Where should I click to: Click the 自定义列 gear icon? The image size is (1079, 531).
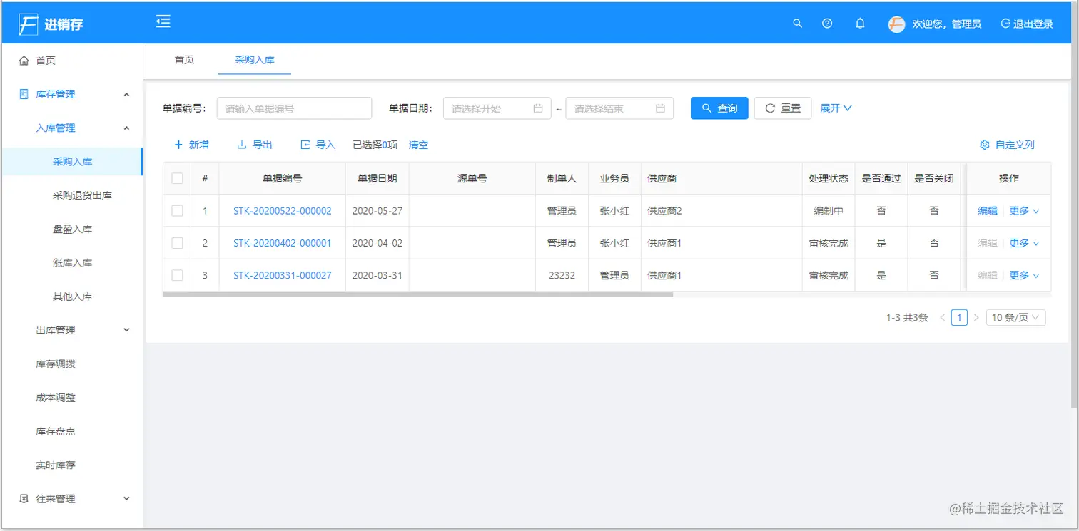tap(985, 145)
